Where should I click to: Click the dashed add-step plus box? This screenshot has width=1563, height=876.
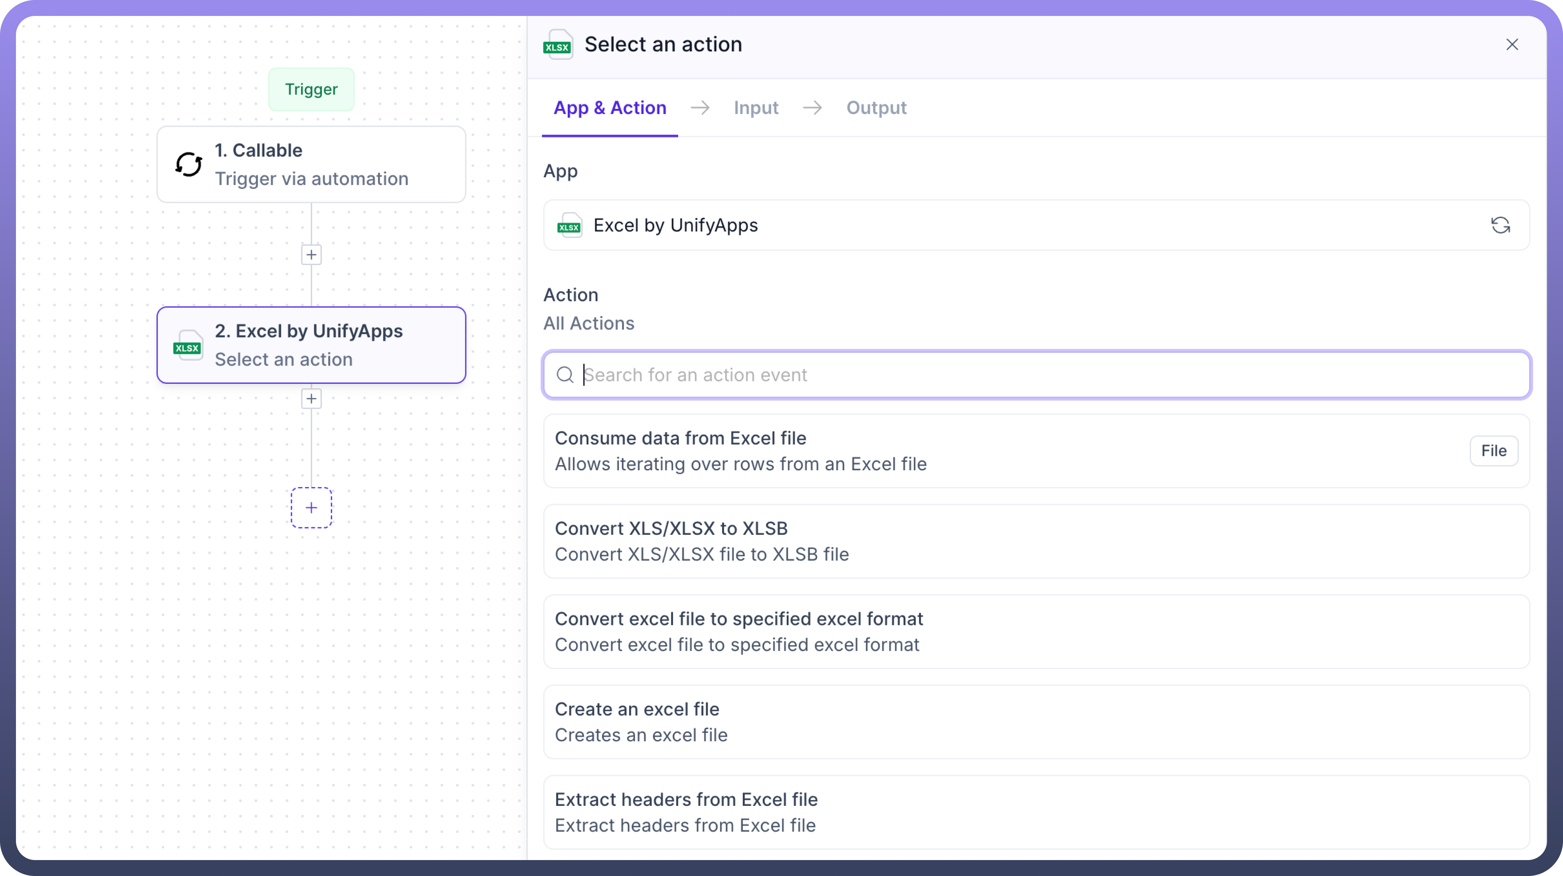pos(311,508)
